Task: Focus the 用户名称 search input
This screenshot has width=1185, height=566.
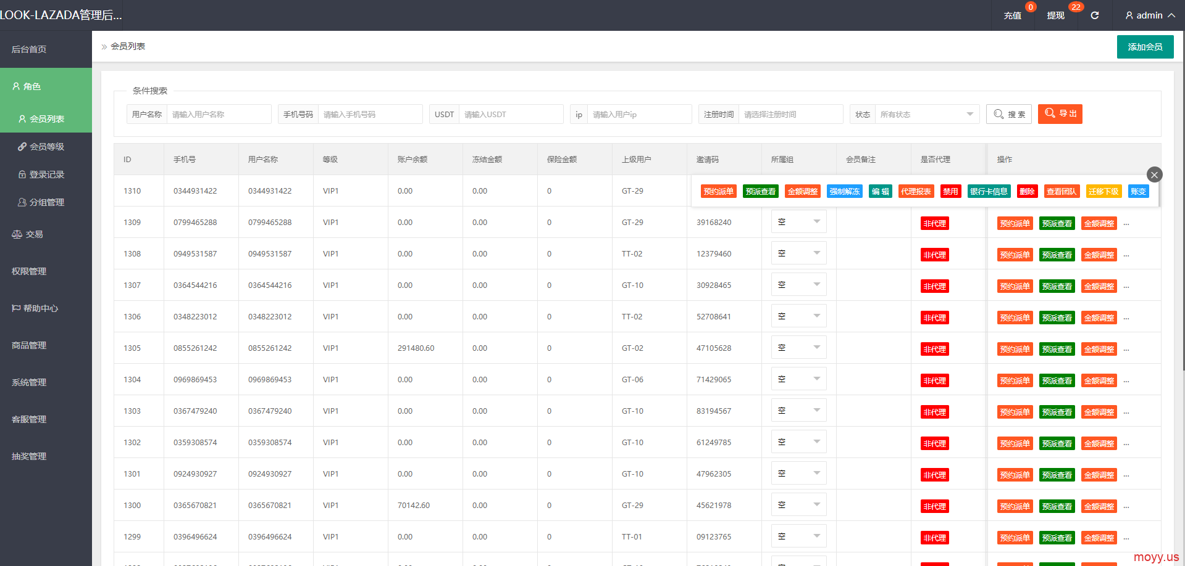Action: pos(219,114)
